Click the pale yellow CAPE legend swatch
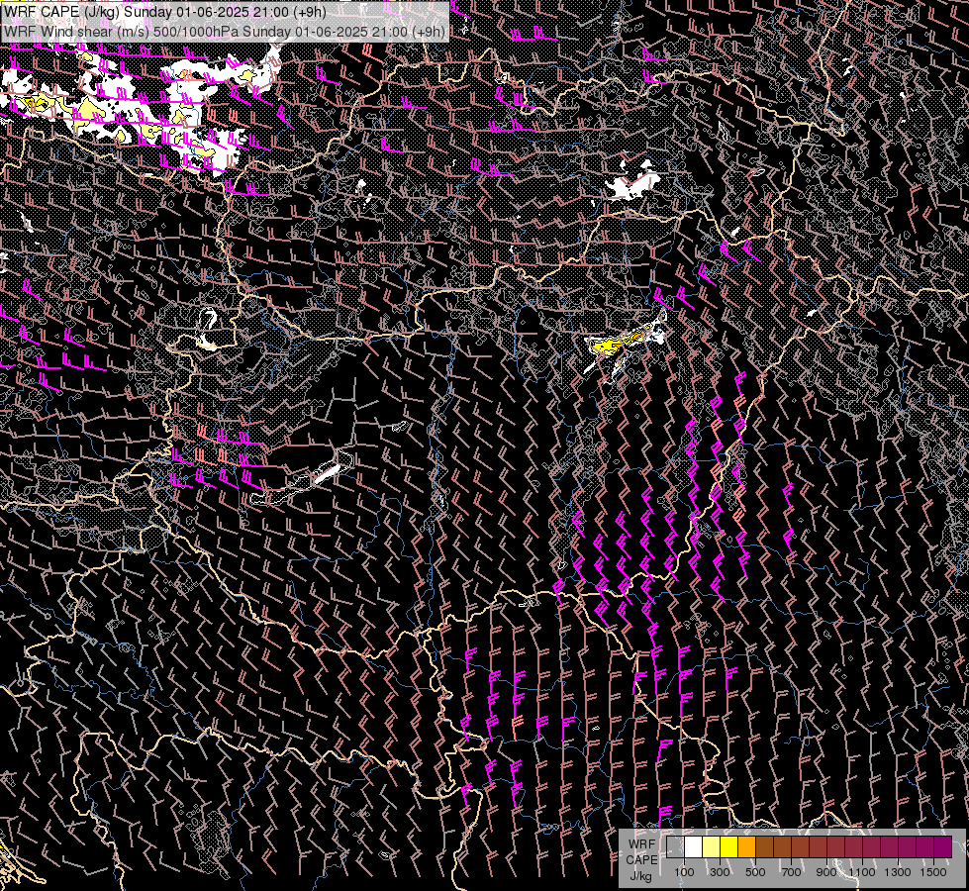 pos(712,846)
